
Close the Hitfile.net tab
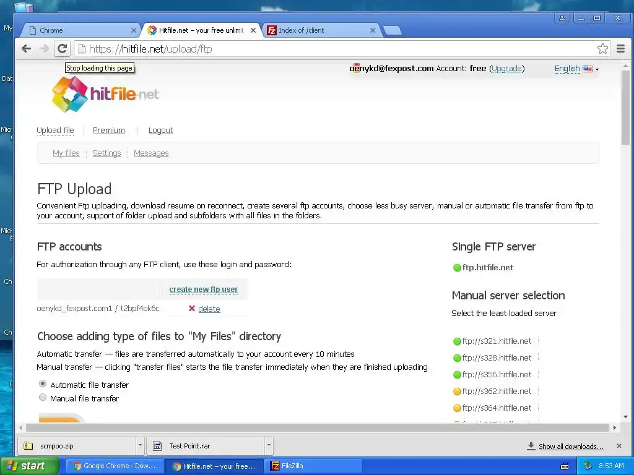point(253,30)
